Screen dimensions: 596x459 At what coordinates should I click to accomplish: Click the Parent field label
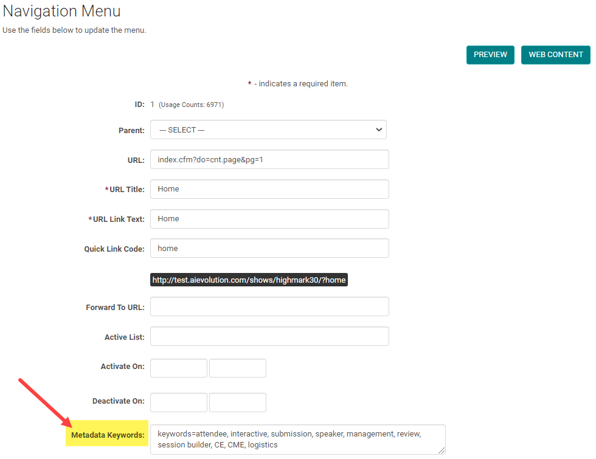pos(131,131)
